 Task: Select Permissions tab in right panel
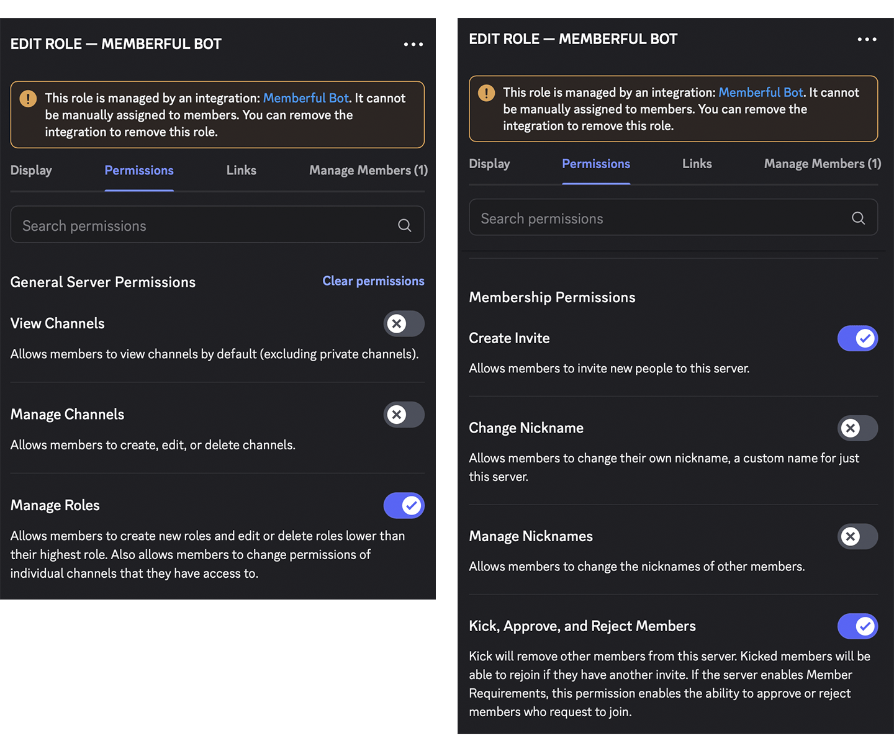click(596, 164)
